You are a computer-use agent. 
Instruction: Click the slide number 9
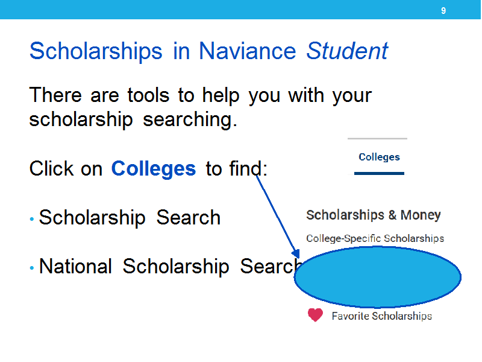(443, 11)
